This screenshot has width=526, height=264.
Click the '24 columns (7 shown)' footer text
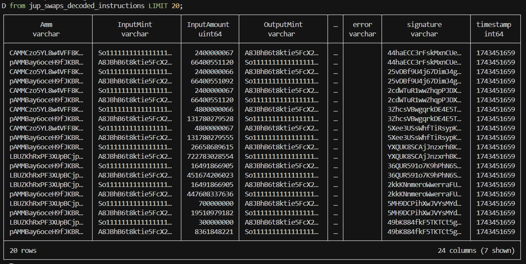[x=476, y=251]
